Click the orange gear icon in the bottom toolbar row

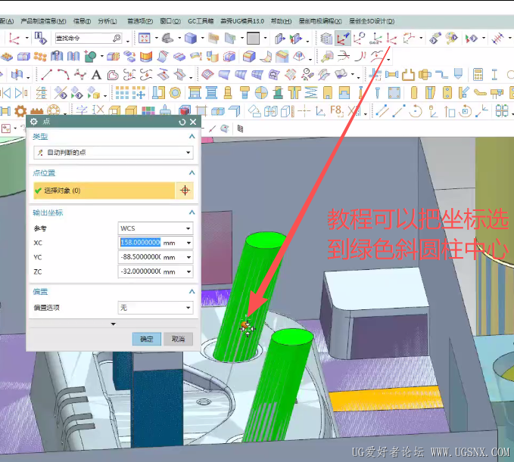(20, 111)
